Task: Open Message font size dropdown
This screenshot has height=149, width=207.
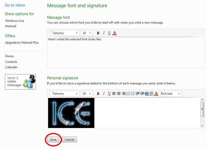Action: [x=86, y=33]
